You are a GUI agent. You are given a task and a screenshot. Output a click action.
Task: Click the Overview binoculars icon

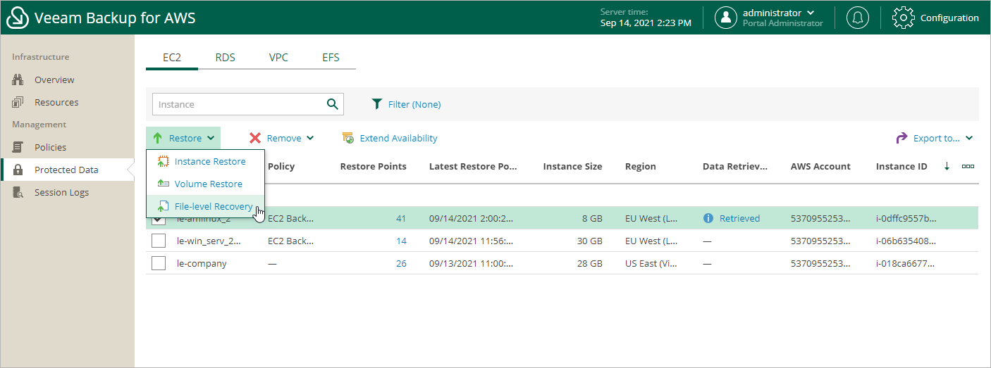click(19, 80)
